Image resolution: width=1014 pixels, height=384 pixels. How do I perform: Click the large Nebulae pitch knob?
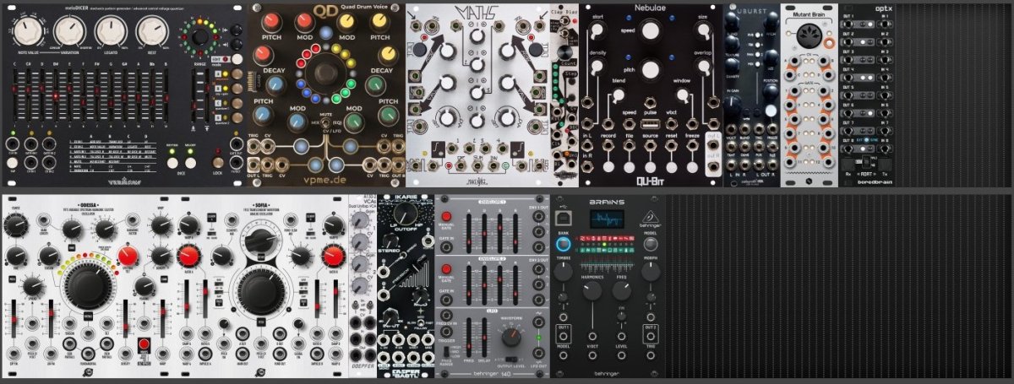pos(650,70)
